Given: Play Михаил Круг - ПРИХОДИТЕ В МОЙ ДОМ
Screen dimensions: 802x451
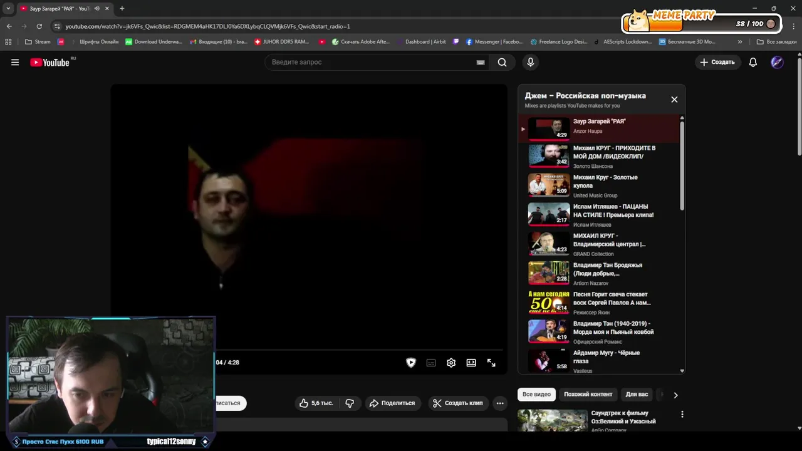Looking at the screenshot, I should pyautogui.click(x=598, y=157).
